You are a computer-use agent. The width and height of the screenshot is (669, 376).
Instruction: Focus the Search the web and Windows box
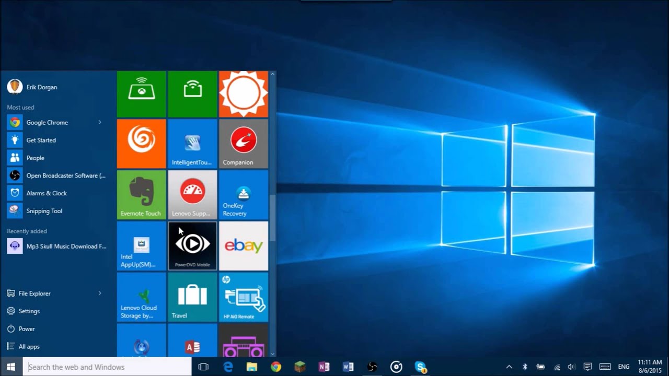click(107, 367)
